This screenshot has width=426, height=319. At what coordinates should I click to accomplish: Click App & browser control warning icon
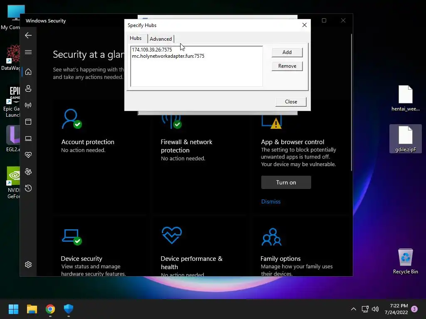point(271,122)
